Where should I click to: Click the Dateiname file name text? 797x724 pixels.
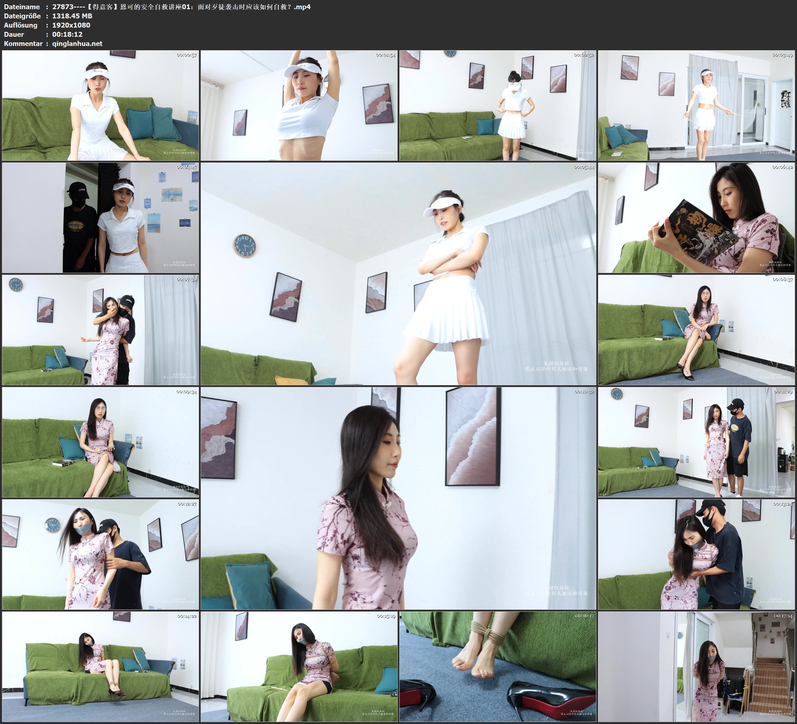[x=181, y=7]
